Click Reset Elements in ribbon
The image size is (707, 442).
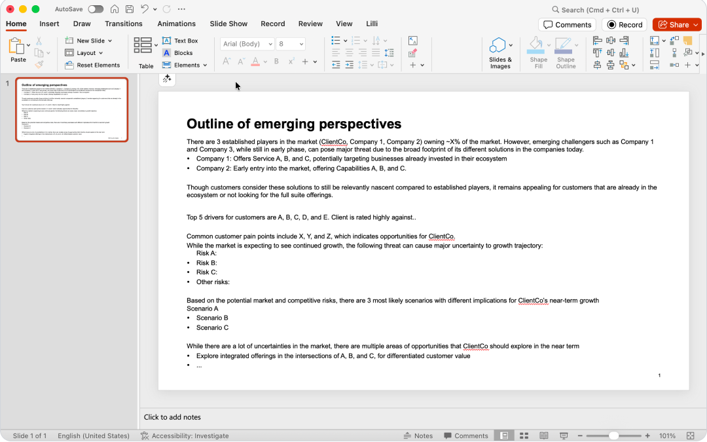click(92, 65)
